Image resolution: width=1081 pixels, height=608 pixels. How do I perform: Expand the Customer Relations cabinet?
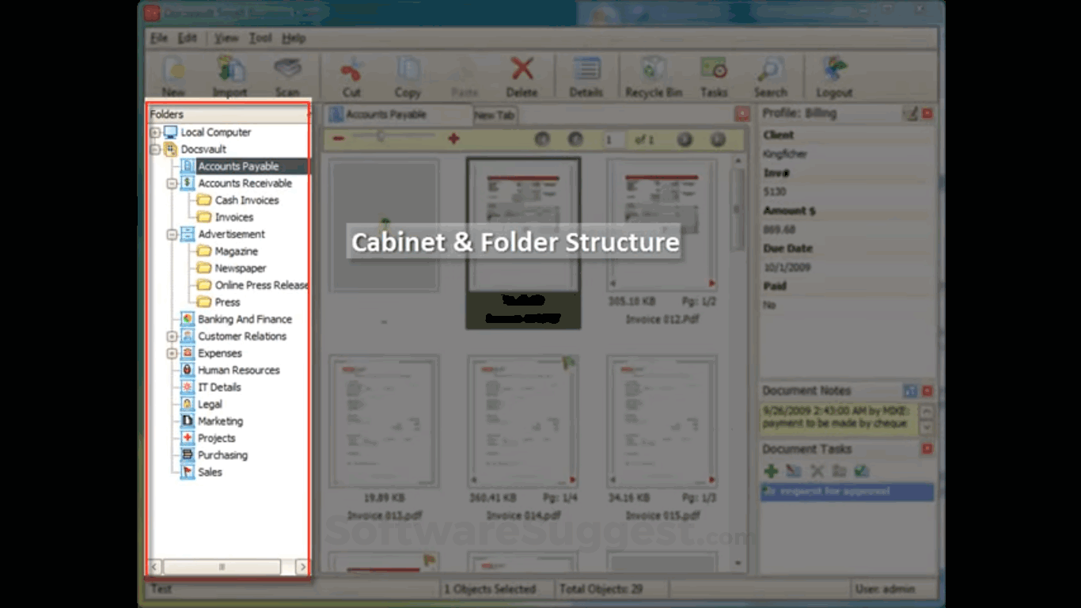172,336
